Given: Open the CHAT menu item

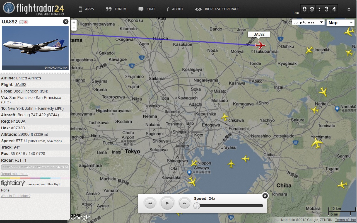Looking at the screenshot, I should click(147, 9).
